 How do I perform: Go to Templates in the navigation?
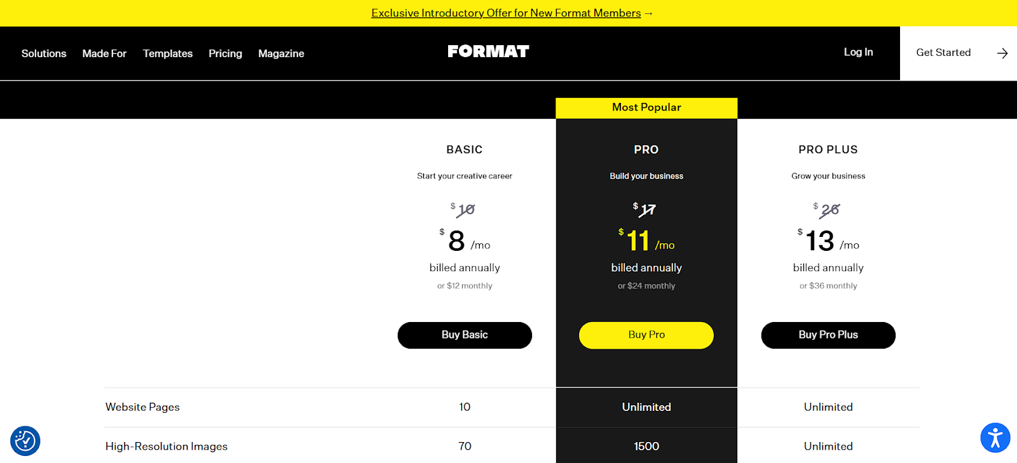pyautogui.click(x=168, y=53)
